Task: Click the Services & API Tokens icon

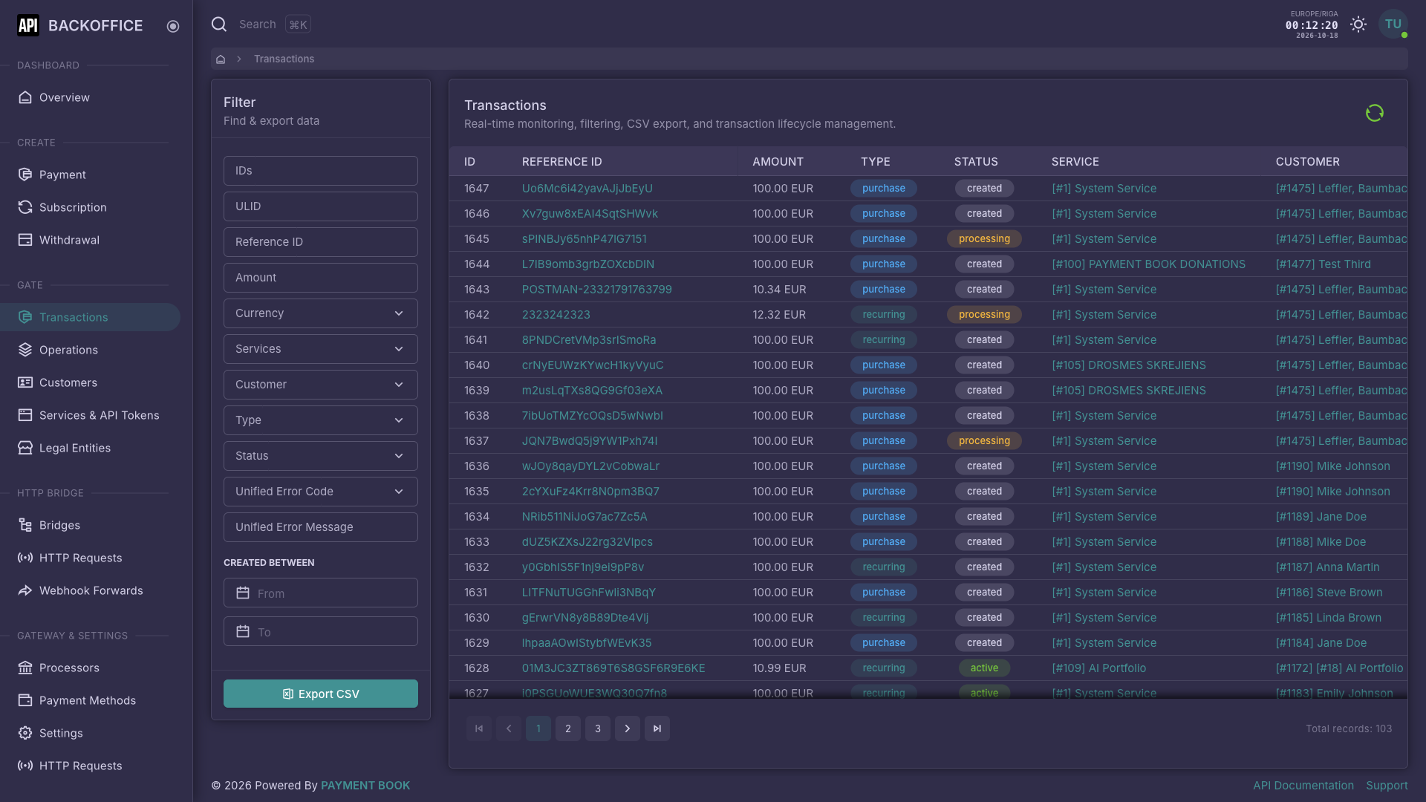Action: click(x=25, y=415)
